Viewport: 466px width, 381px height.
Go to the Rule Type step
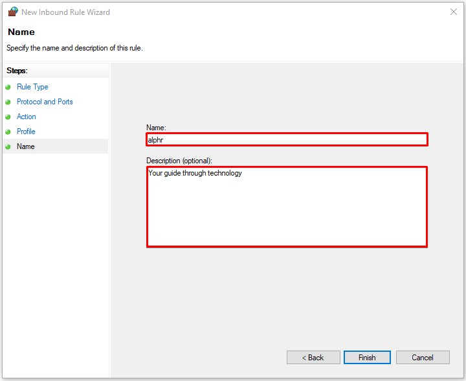pyautogui.click(x=32, y=87)
